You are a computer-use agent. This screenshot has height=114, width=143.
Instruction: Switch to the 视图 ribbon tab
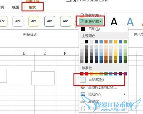[15, 7]
